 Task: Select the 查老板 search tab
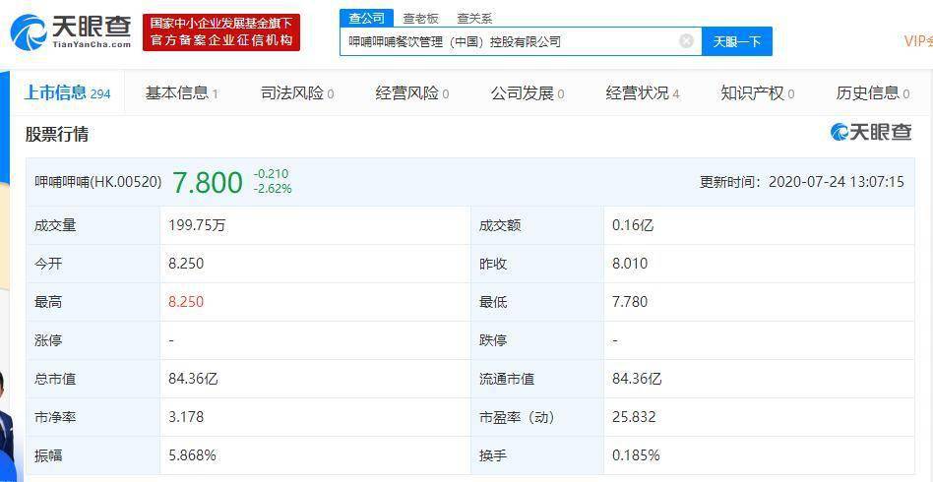[x=420, y=18]
